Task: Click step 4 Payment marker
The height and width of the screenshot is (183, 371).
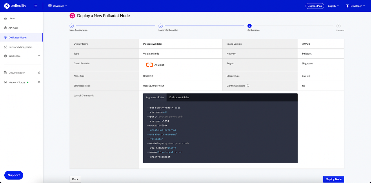Action: [x=339, y=26]
